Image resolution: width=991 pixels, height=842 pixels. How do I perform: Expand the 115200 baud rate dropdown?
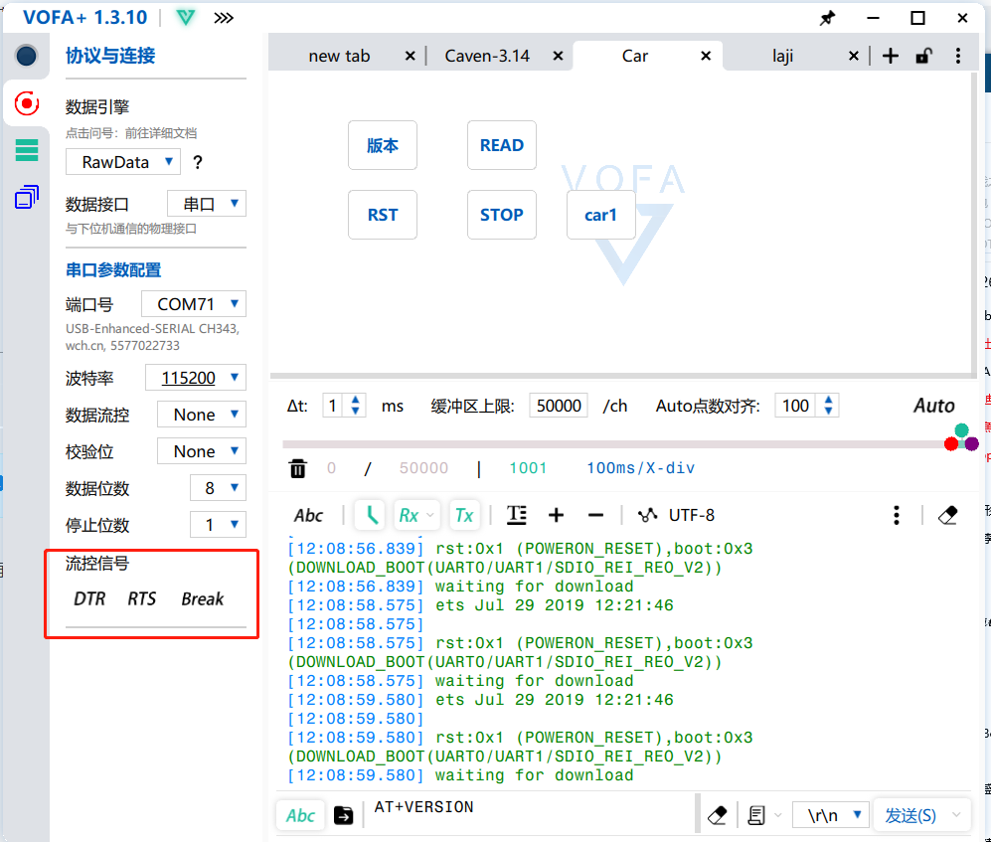point(196,378)
